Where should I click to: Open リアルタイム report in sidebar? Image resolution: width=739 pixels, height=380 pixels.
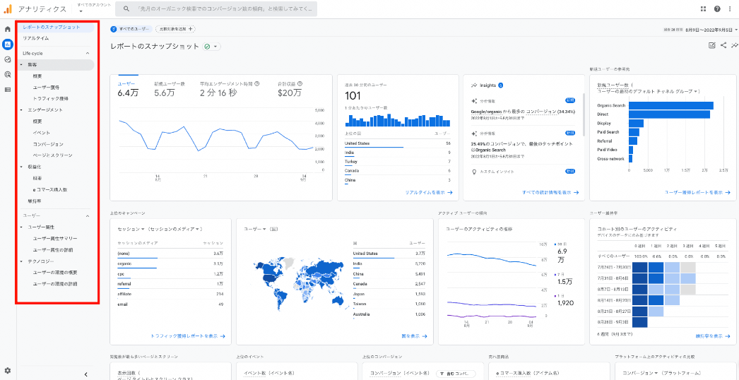36,38
